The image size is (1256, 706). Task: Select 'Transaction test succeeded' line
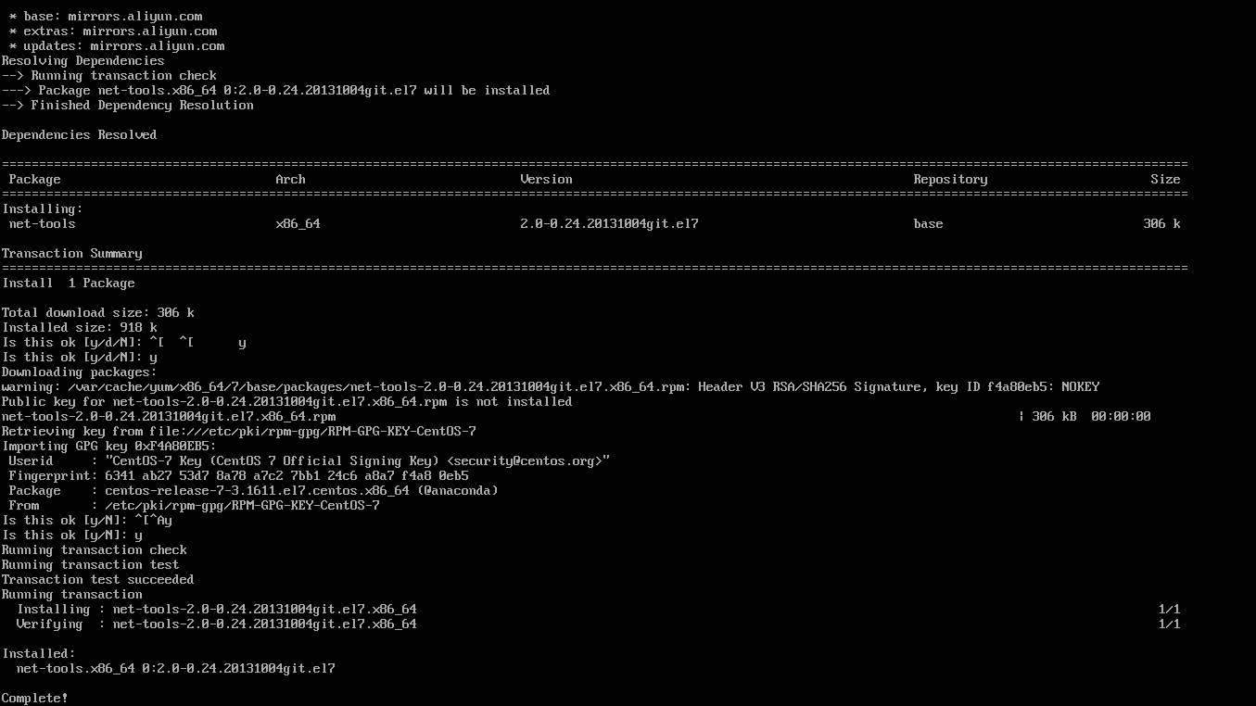[98, 579]
